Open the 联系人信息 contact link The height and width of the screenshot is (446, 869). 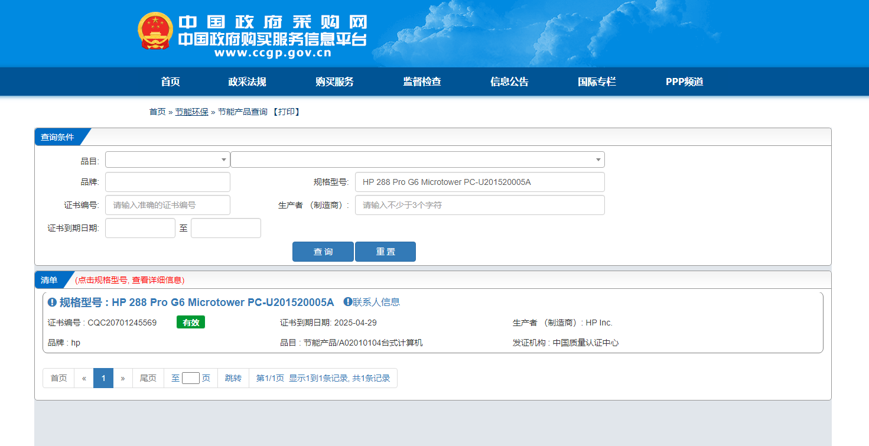coord(376,302)
